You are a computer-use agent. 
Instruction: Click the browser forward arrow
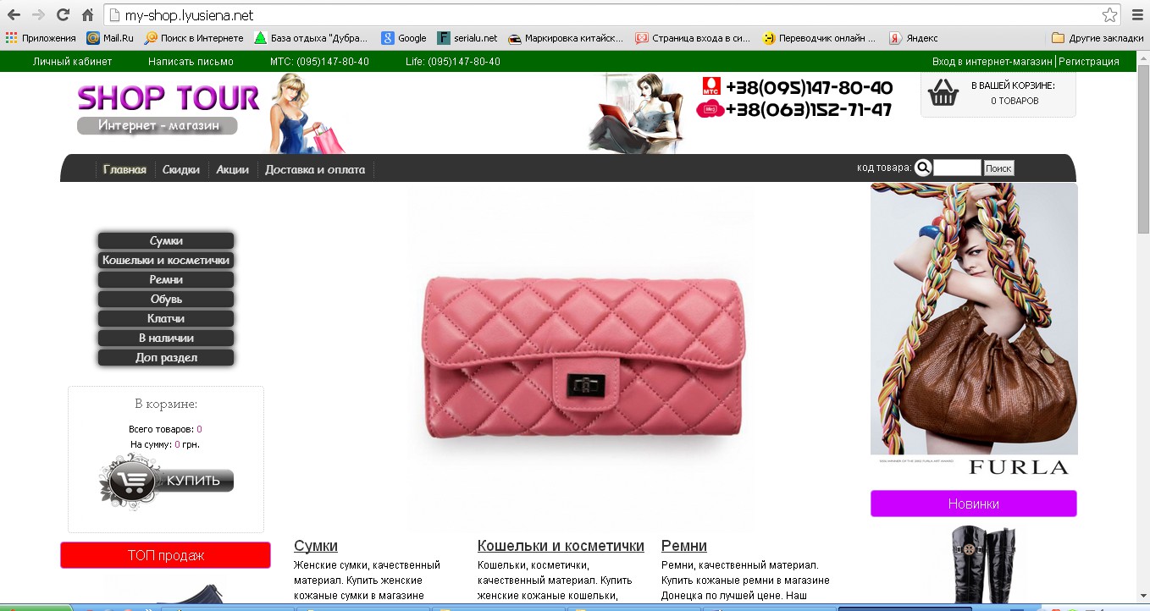38,15
